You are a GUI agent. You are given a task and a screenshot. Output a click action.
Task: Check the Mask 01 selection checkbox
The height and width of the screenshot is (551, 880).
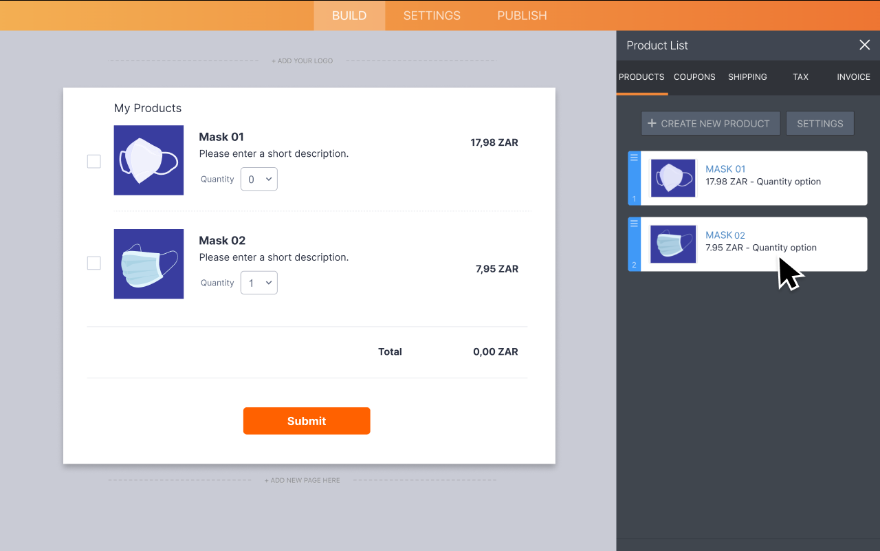[93, 161]
